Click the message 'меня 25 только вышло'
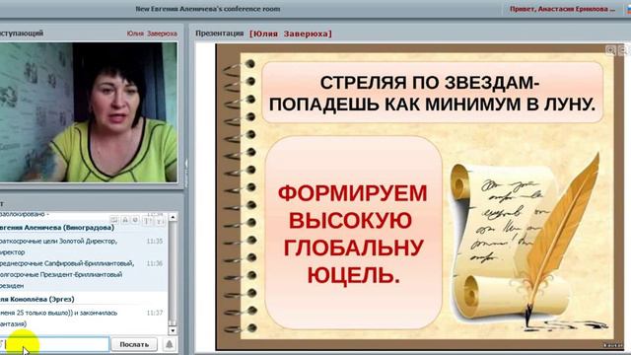The height and width of the screenshot is (355, 631). click(59, 318)
